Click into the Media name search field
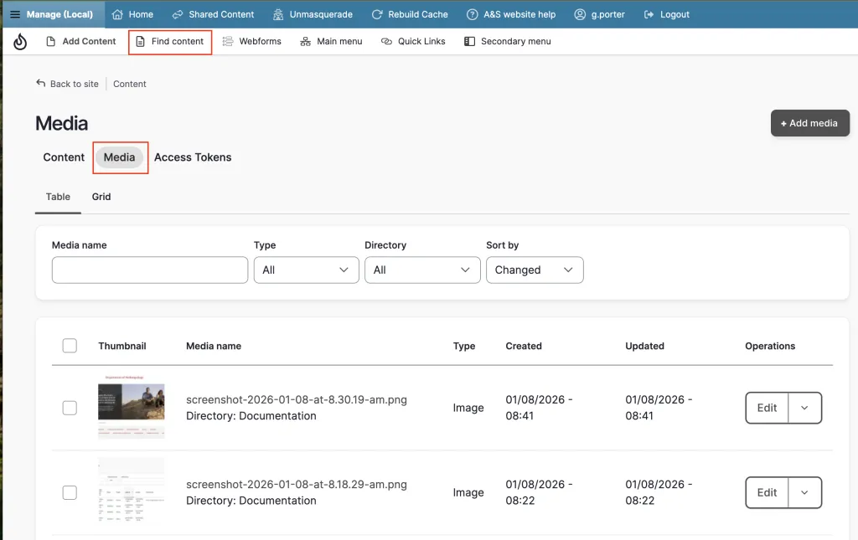This screenshot has width=858, height=540. point(149,270)
